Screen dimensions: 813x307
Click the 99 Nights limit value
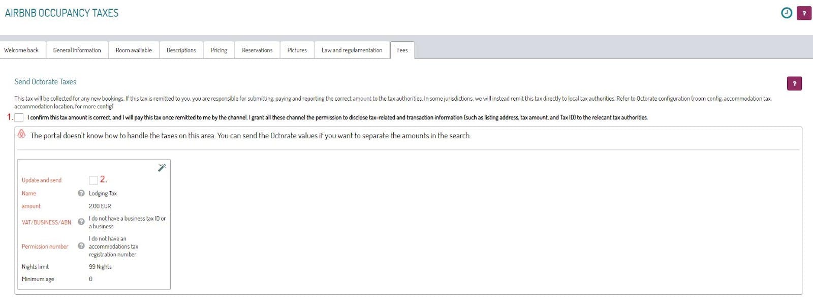click(x=100, y=267)
